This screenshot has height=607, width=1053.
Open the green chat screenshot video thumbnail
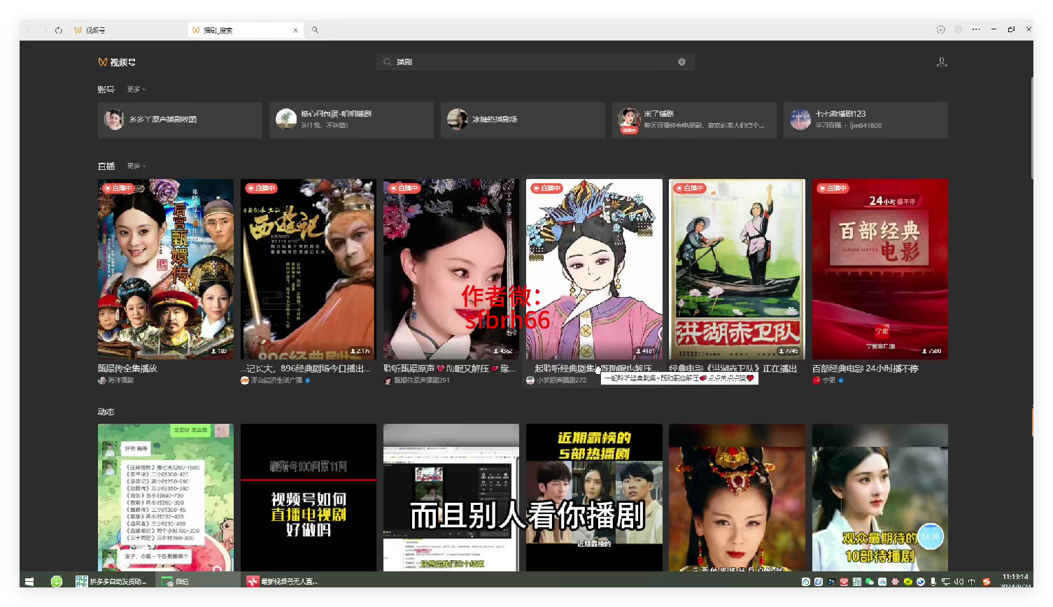pos(166,497)
